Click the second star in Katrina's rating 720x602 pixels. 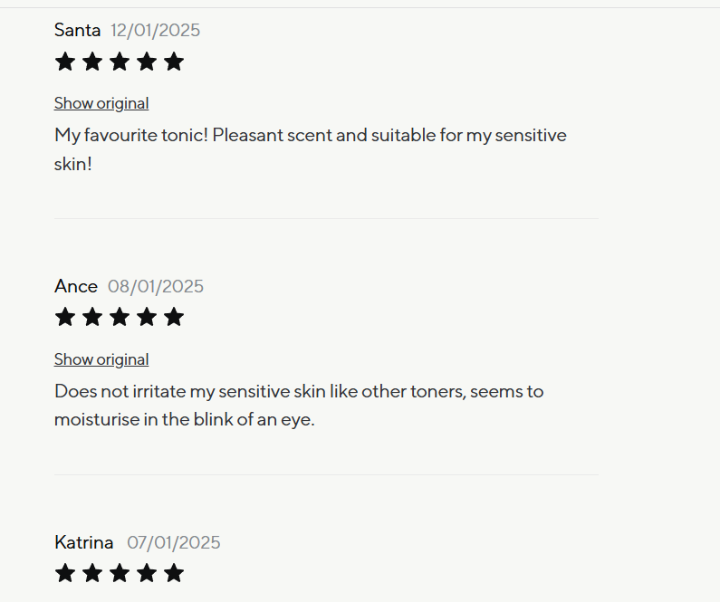tap(92, 573)
